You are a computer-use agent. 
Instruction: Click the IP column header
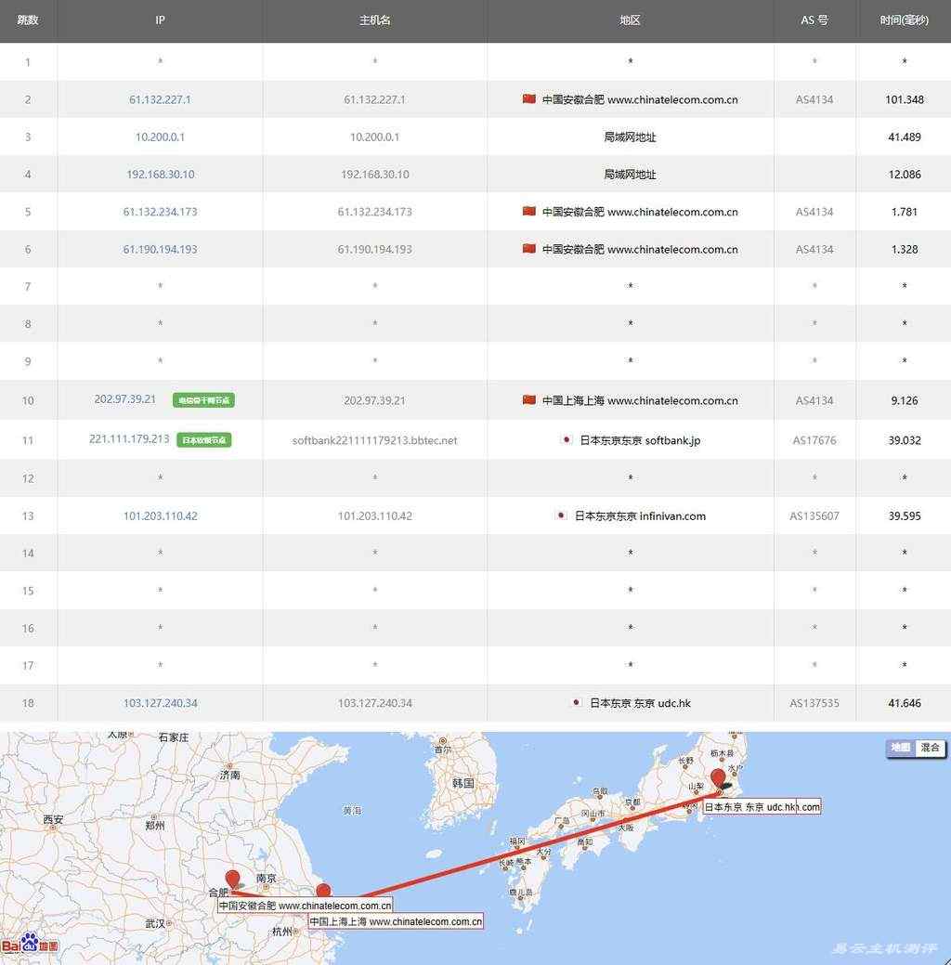coord(160,20)
